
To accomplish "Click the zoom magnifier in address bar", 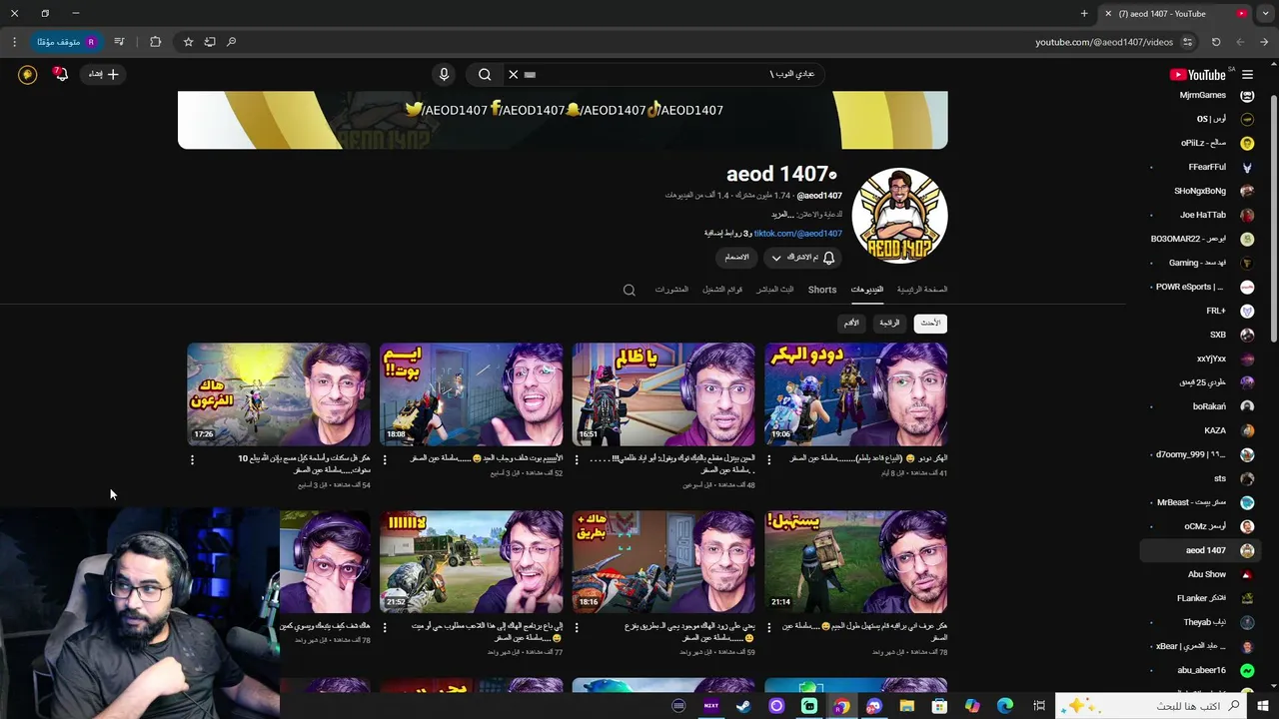I will (x=231, y=42).
